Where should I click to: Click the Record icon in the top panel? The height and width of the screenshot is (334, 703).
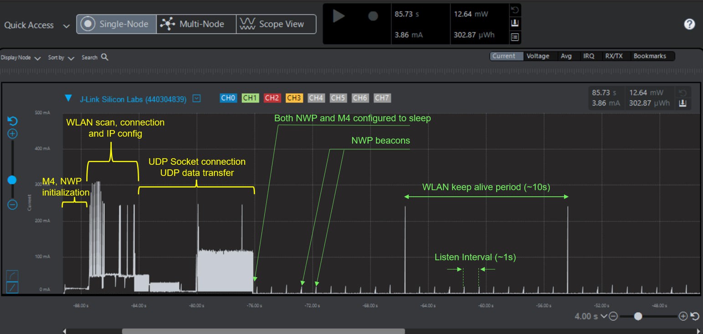tap(372, 16)
